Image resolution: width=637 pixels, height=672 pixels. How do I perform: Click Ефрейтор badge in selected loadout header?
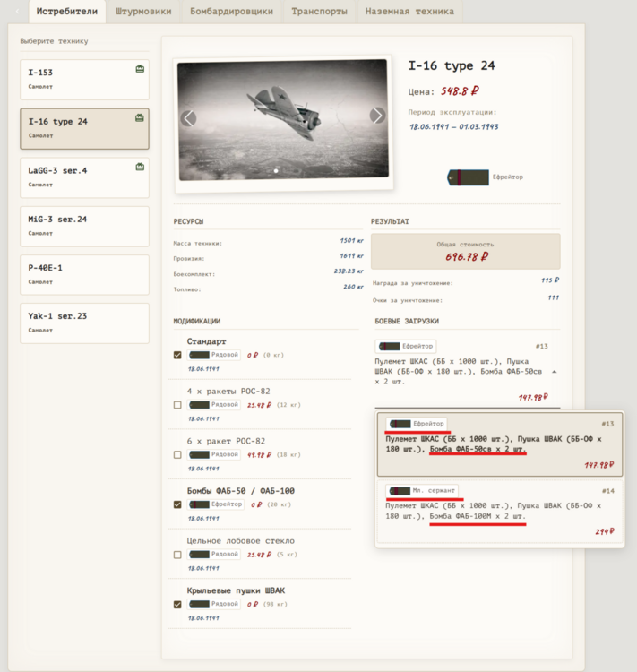tap(406, 346)
